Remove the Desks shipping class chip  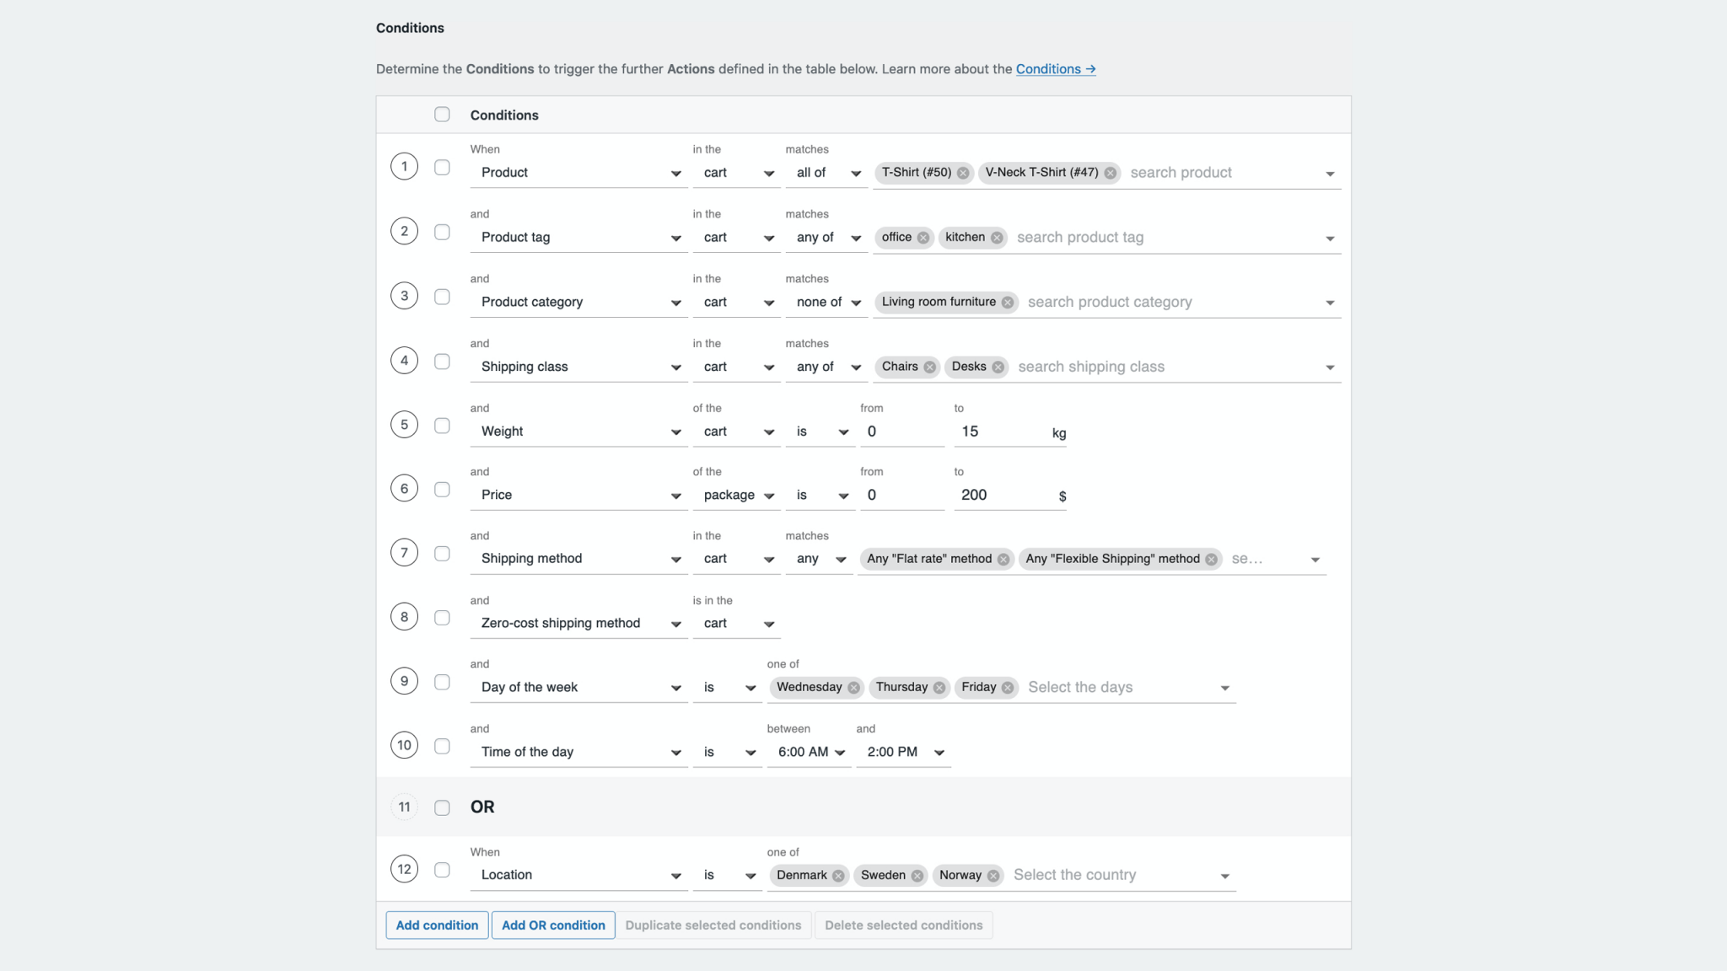(x=998, y=367)
